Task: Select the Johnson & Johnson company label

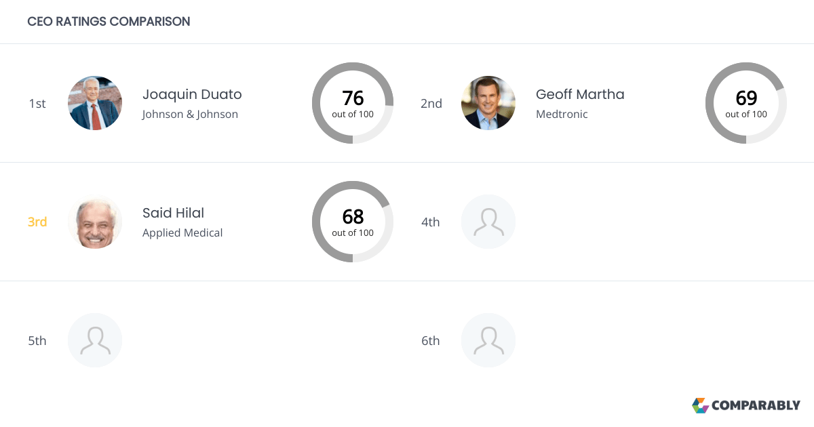Action: [190, 115]
